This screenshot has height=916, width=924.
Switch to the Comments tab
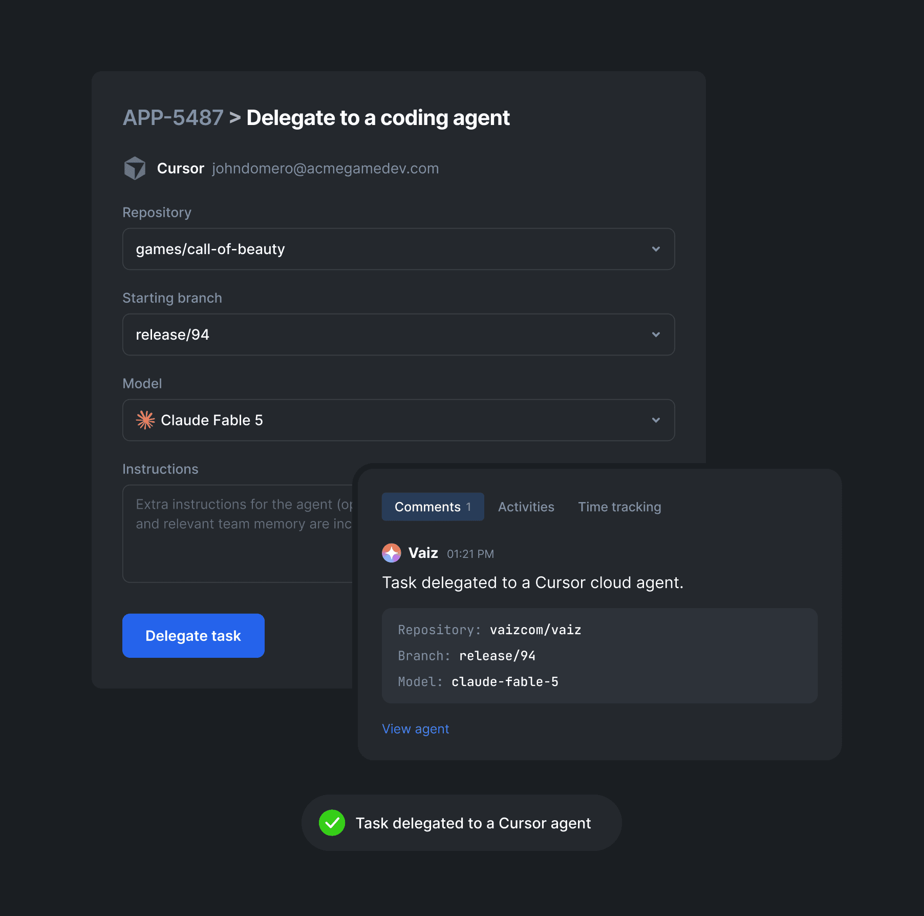click(x=433, y=507)
